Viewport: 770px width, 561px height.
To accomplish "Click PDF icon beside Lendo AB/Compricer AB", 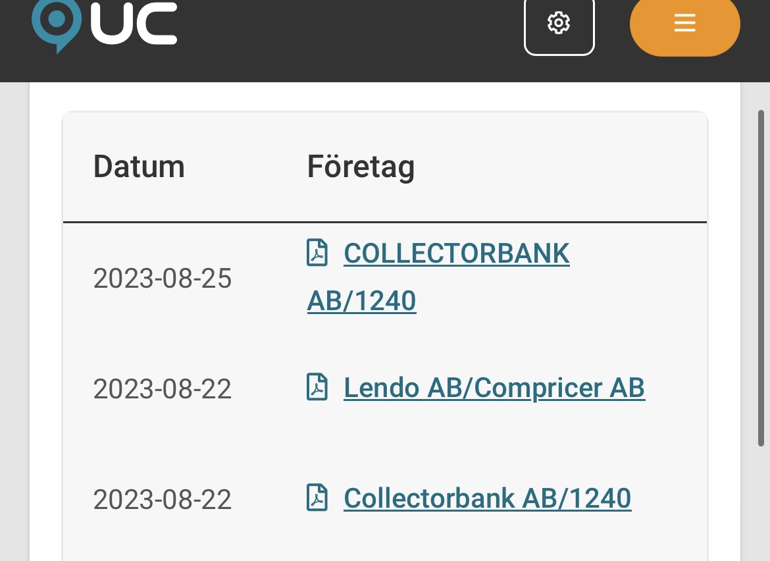I will [x=317, y=388].
